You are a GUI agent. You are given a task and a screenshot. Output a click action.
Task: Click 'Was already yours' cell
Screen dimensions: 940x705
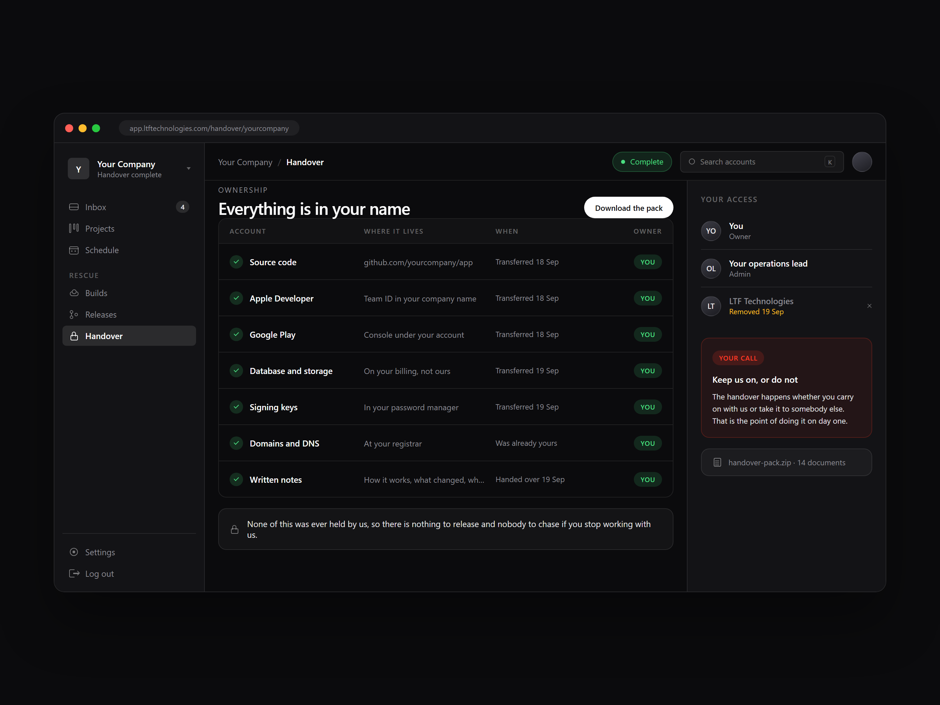point(526,443)
